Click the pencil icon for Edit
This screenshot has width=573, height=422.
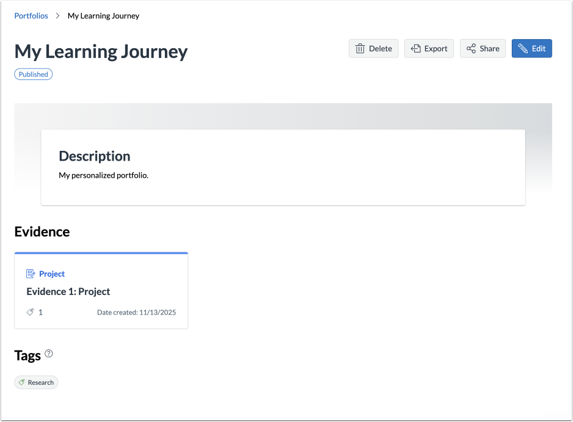point(523,49)
